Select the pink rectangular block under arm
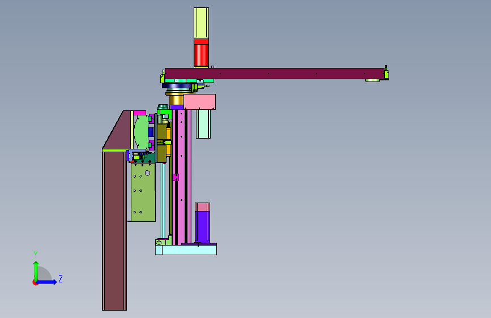 199,102
